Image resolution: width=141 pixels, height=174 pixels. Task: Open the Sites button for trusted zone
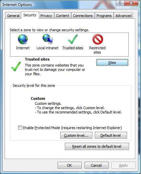(x=112, y=63)
